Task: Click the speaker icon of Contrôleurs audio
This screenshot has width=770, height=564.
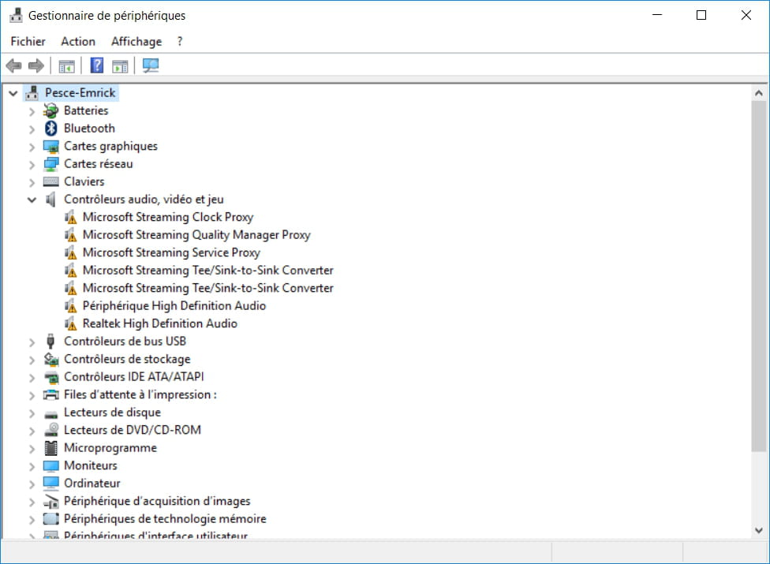Action: coord(50,200)
